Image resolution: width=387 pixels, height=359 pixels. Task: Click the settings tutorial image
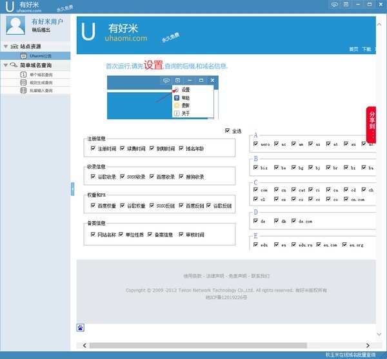[163, 97]
